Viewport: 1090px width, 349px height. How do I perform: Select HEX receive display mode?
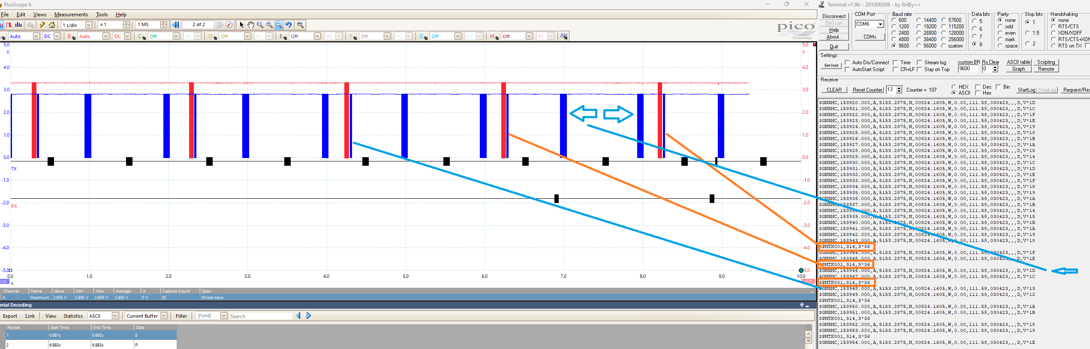(x=954, y=87)
